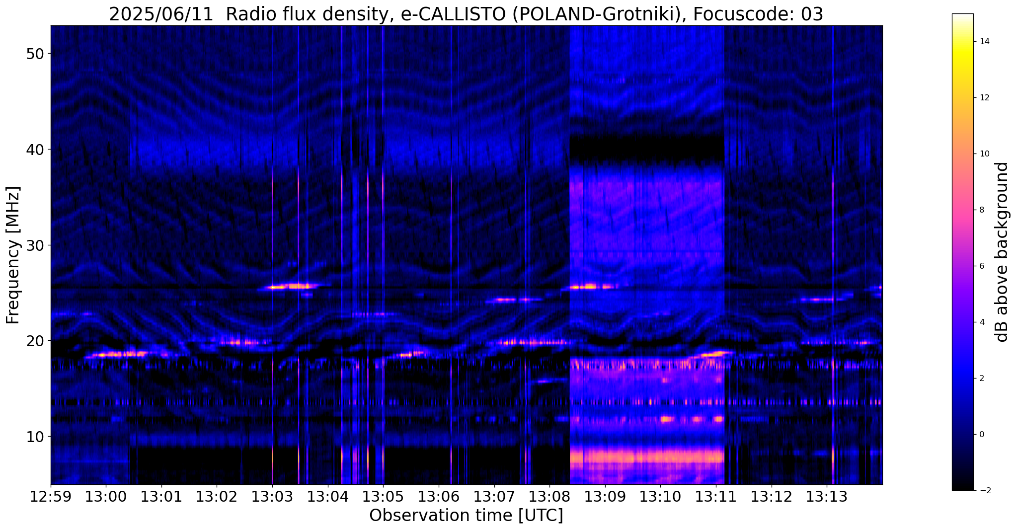Click the 13:00 time tick label
Viewport: 1017px width, 530px height.
[106, 496]
